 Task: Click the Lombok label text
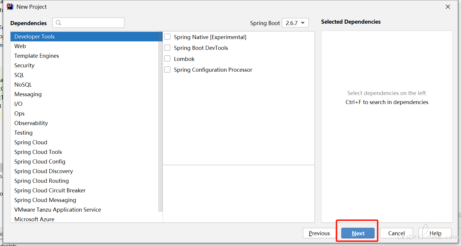(x=184, y=59)
